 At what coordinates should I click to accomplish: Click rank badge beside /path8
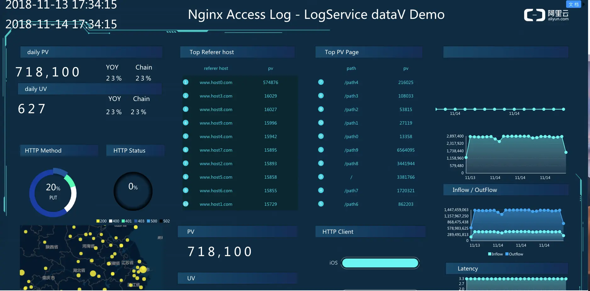tap(321, 163)
